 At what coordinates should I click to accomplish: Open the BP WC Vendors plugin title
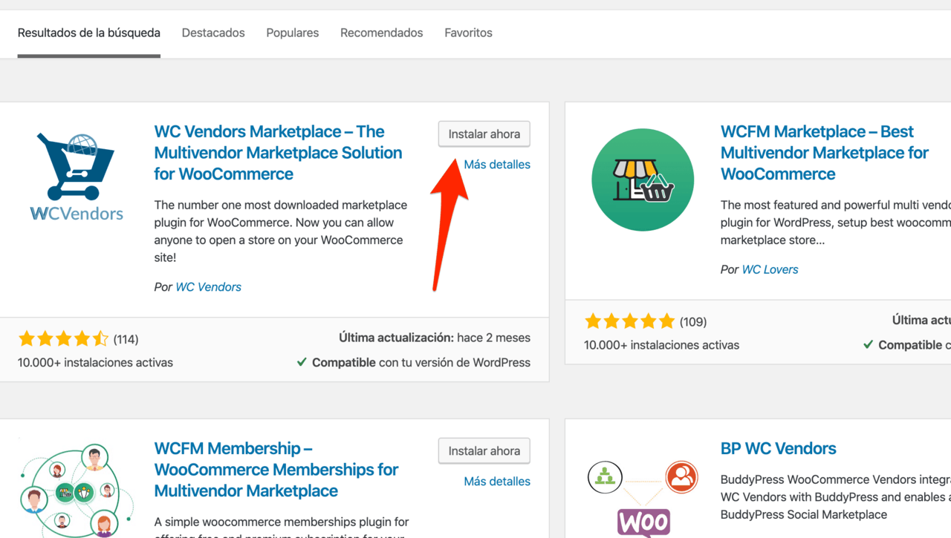click(778, 449)
